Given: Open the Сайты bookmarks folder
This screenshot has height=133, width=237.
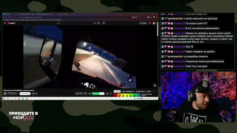Looking at the screenshot, I should pos(18,20).
